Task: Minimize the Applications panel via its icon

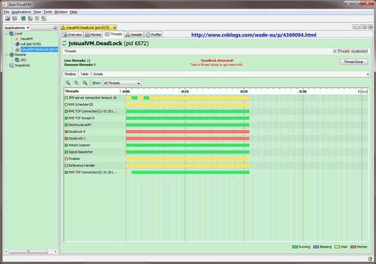Action: pyautogui.click(x=55, y=28)
